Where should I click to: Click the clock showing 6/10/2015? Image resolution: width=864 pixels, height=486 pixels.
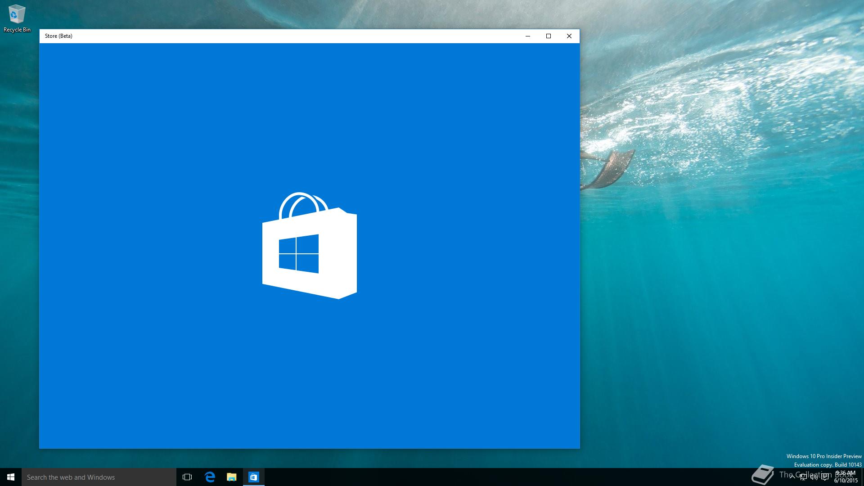[846, 477]
